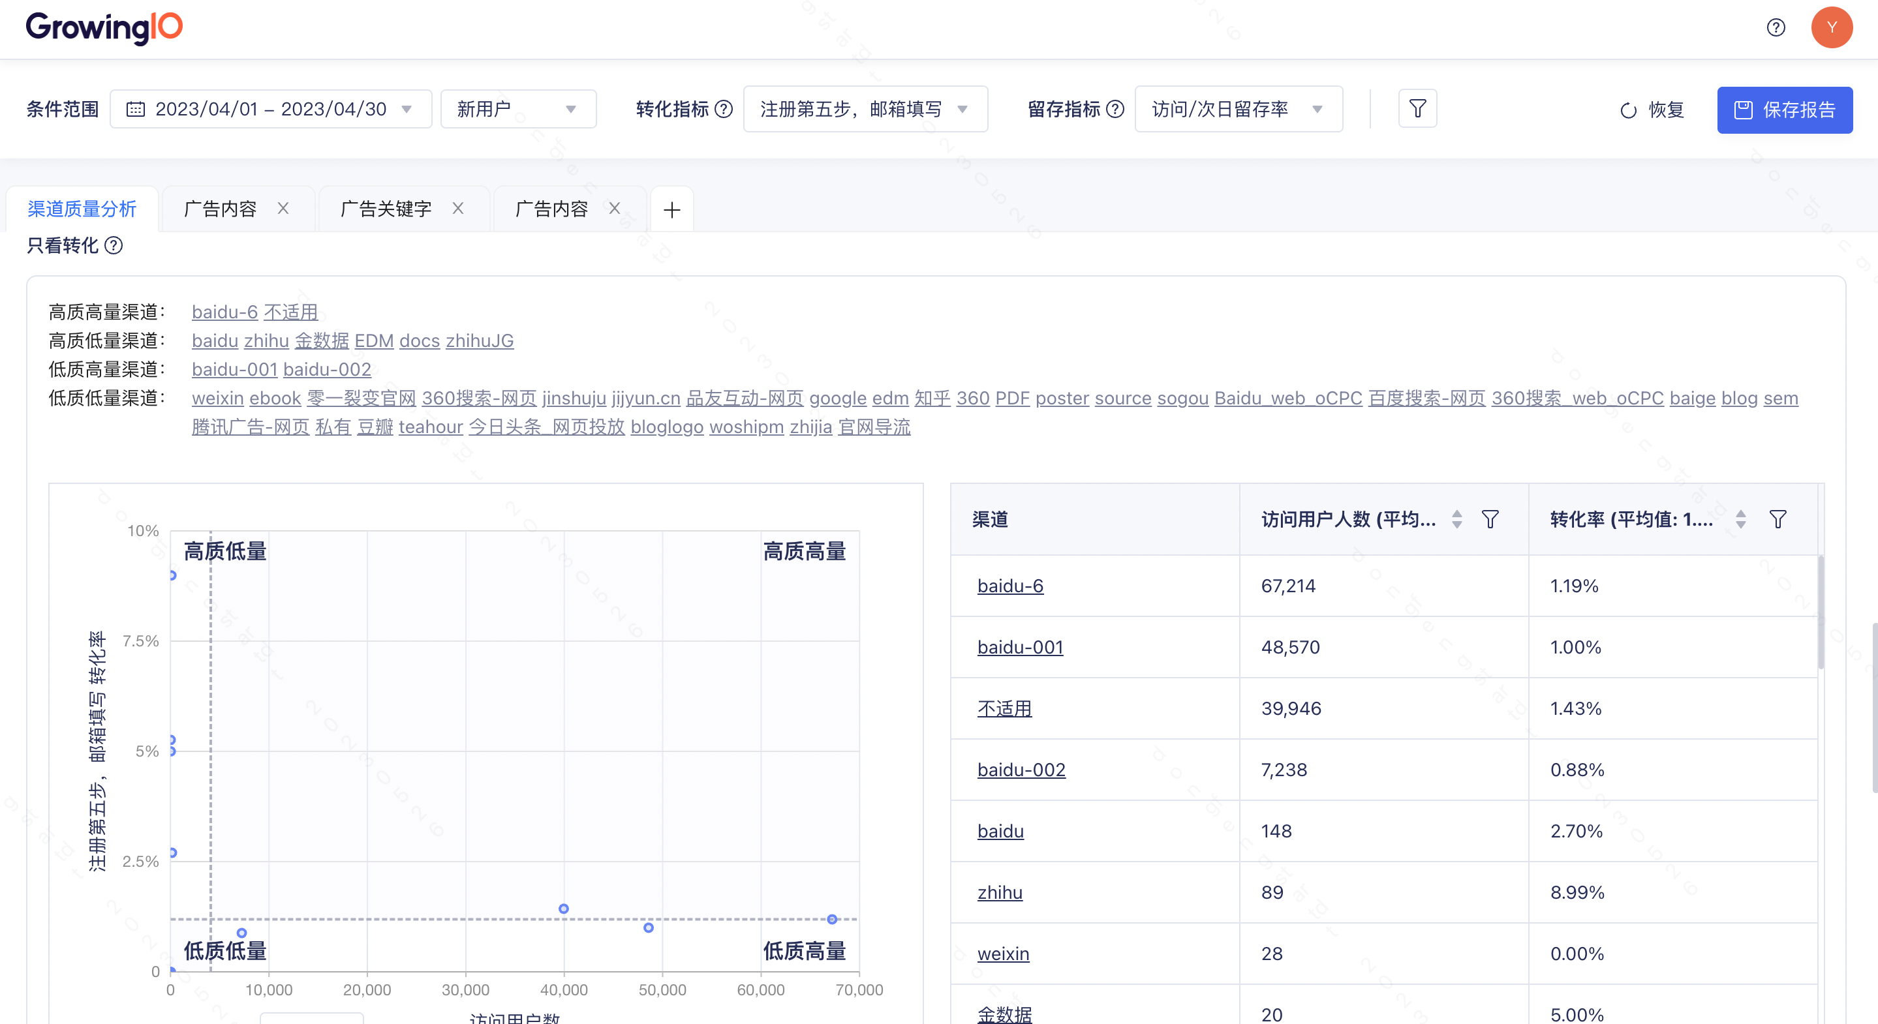1878x1024 pixels.
Task: Sort by 访问用户人数 column
Action: click(x=1456, y=519)
